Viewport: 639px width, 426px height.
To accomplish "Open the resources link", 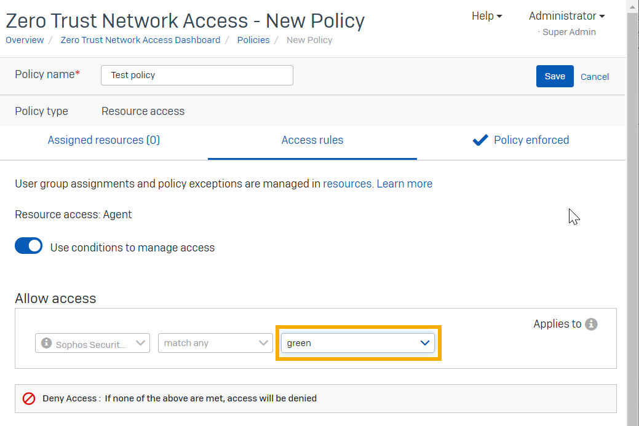I will (346, 184).
